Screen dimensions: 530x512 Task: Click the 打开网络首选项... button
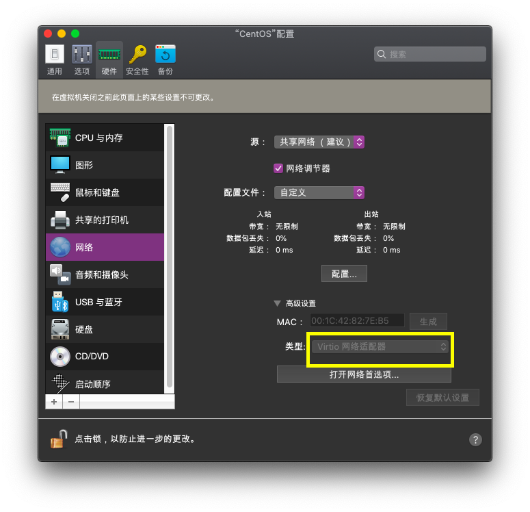pos(364,374)
